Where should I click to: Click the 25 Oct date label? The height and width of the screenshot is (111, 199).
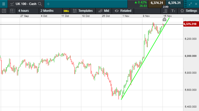106,16
